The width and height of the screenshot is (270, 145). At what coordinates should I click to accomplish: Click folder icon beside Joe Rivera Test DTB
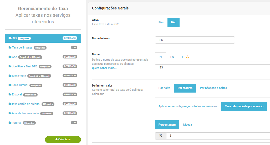pyautogui.click(x=10, y=66)
